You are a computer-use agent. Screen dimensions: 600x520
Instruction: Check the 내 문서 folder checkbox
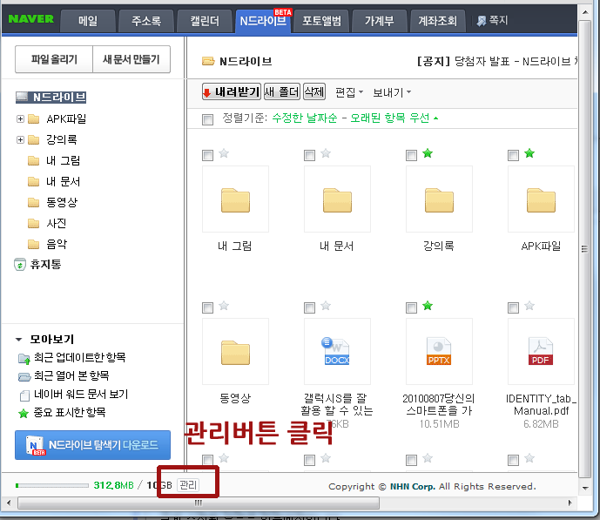click(x=309, y=155)
